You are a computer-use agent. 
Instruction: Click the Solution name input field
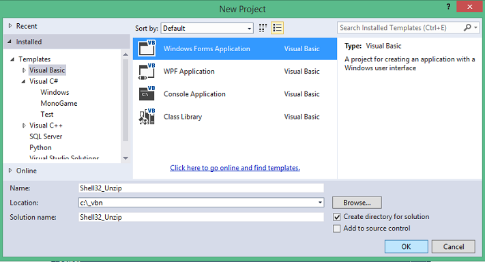(201, 217)
